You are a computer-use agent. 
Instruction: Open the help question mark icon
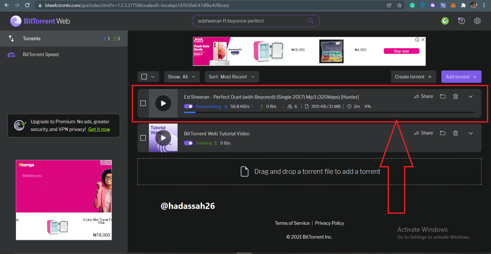[461, 21]
